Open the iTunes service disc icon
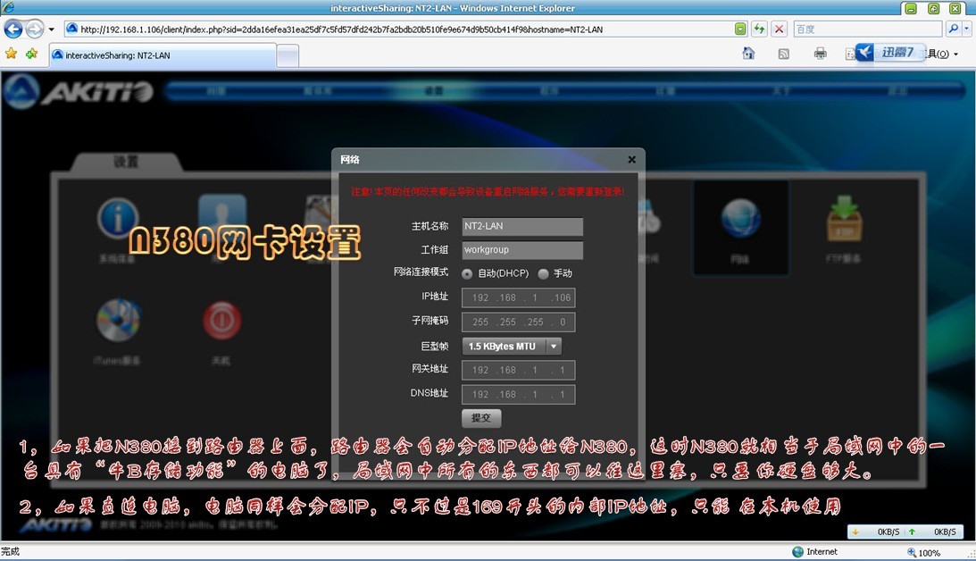 (x=118, y=320)
